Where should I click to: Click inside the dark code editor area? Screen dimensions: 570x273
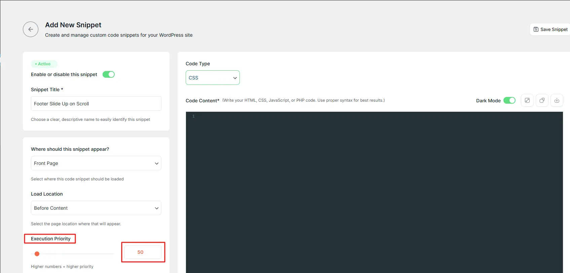pyautogui.click(x=374, y=192)
